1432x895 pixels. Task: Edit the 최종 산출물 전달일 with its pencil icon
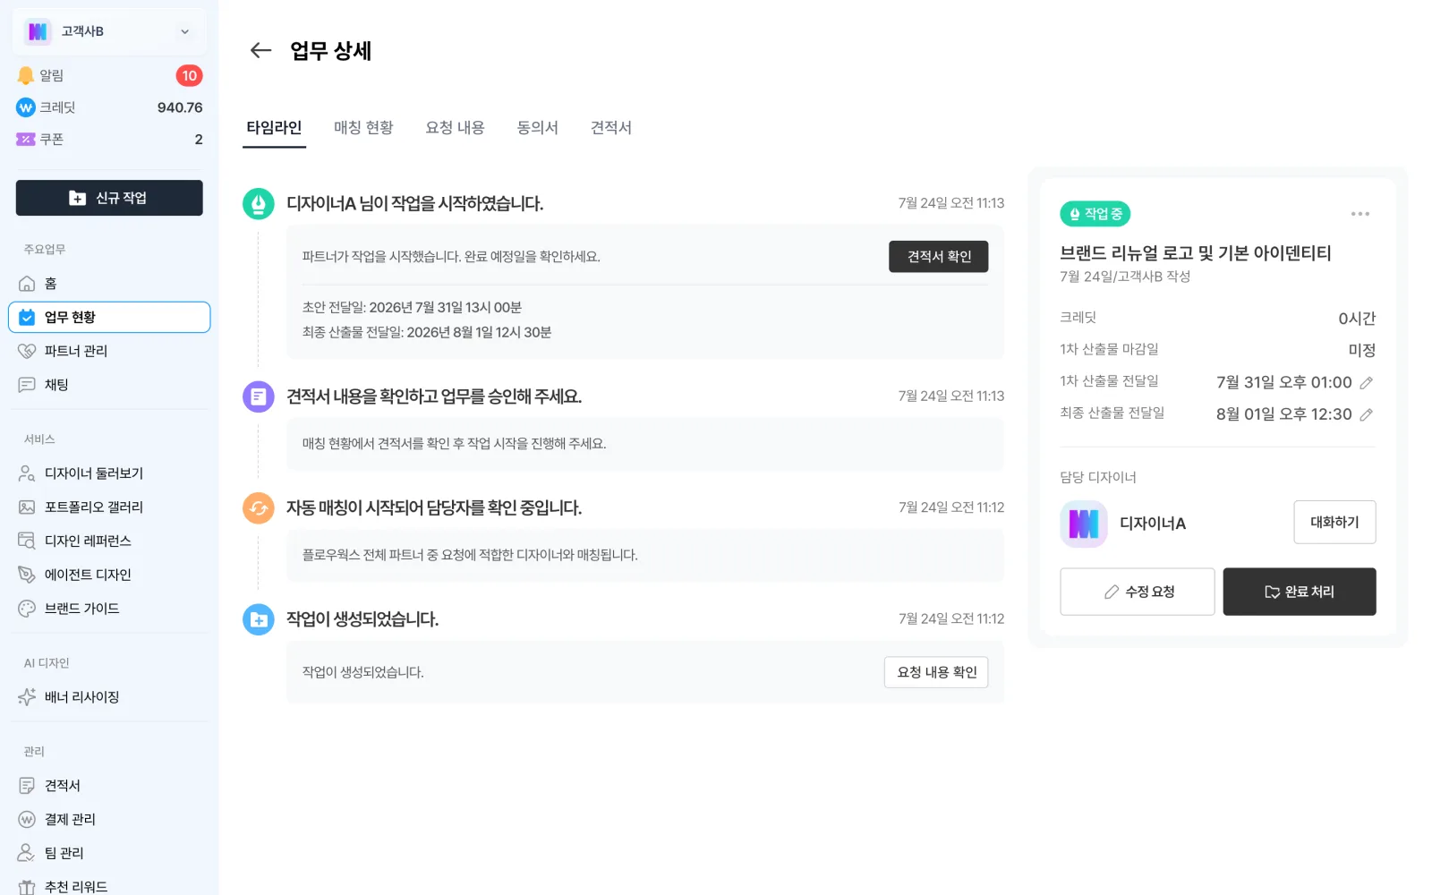click(1366, 414)
